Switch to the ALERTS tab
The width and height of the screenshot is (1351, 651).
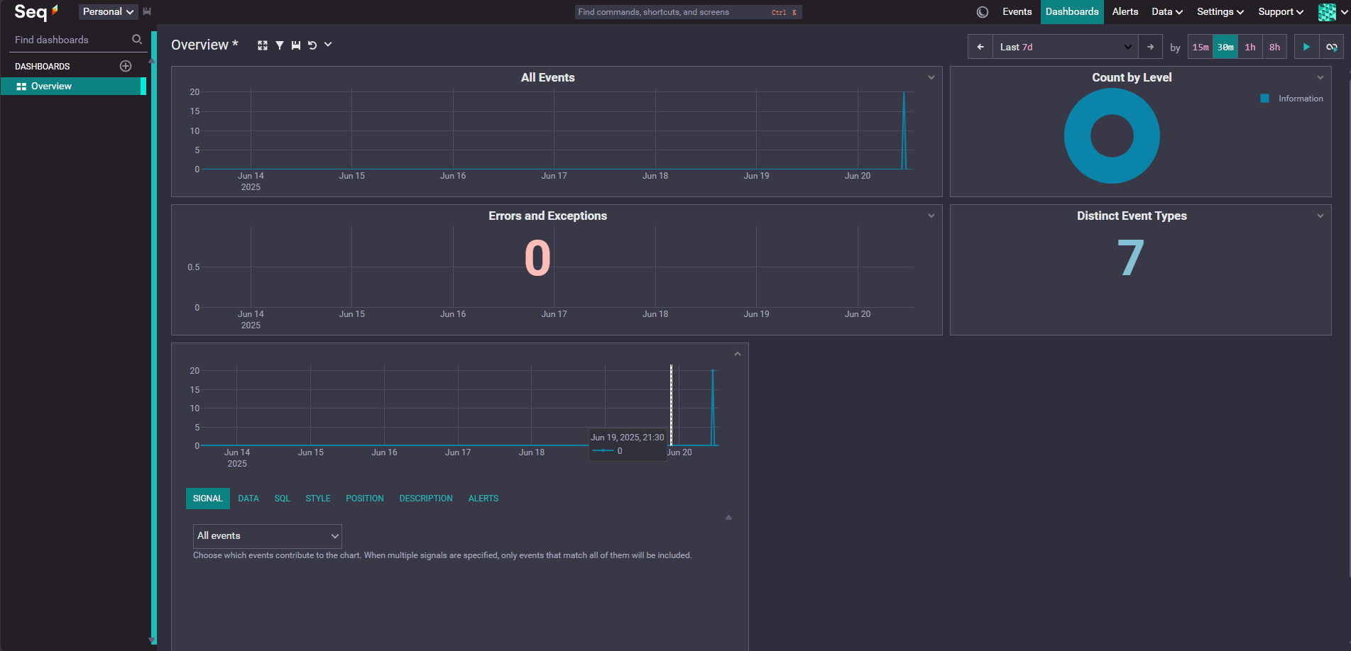[483, 499]
